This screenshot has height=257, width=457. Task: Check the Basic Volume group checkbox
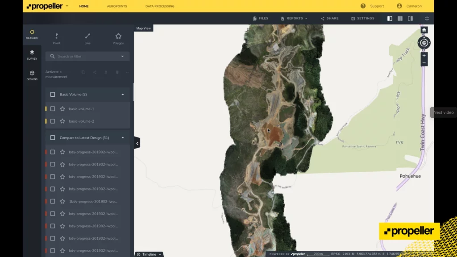(x=53, y=95)
